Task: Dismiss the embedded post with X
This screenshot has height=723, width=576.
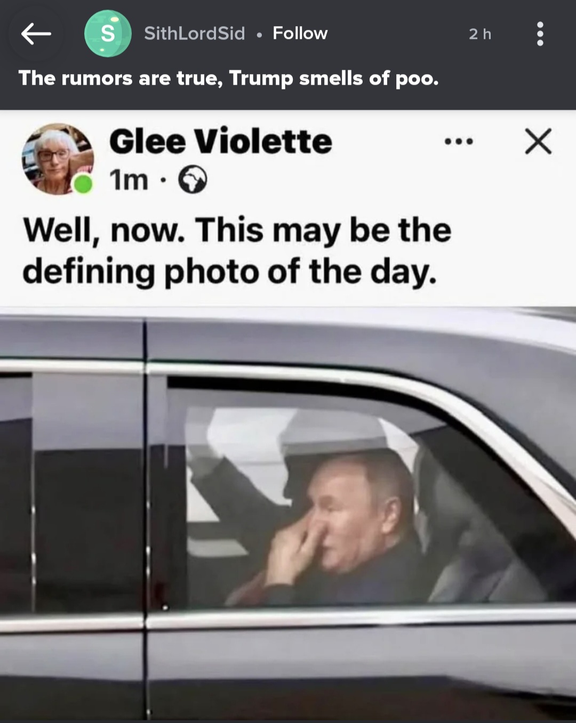Action: click(538, 142)
